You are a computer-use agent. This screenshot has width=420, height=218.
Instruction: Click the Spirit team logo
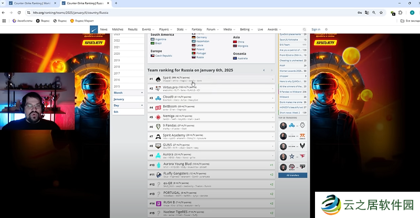tap(158, 79)
